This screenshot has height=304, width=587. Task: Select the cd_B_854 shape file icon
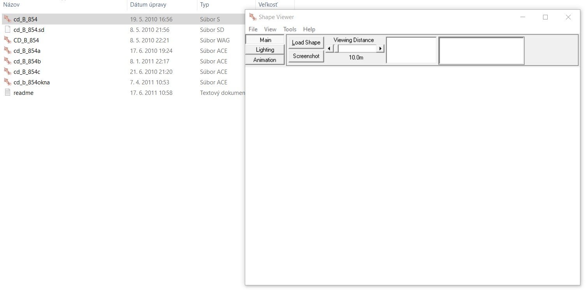(7, 19)
